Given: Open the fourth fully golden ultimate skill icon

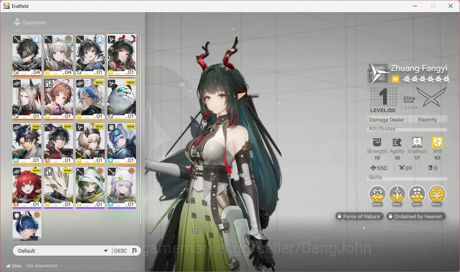Looking at the screenshot, I should pos(437,195).
